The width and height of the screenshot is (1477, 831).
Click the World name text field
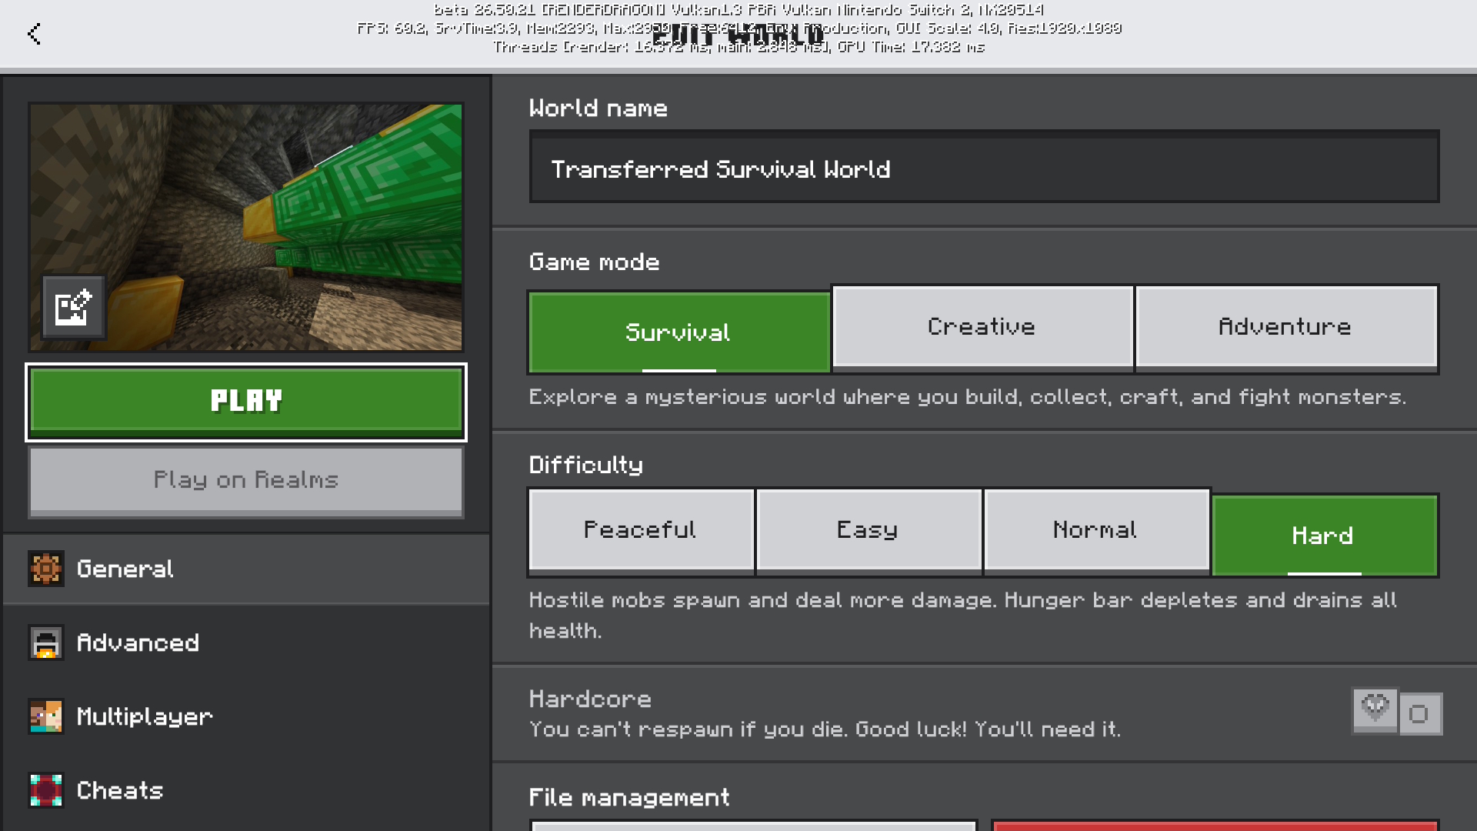point(984,167)
